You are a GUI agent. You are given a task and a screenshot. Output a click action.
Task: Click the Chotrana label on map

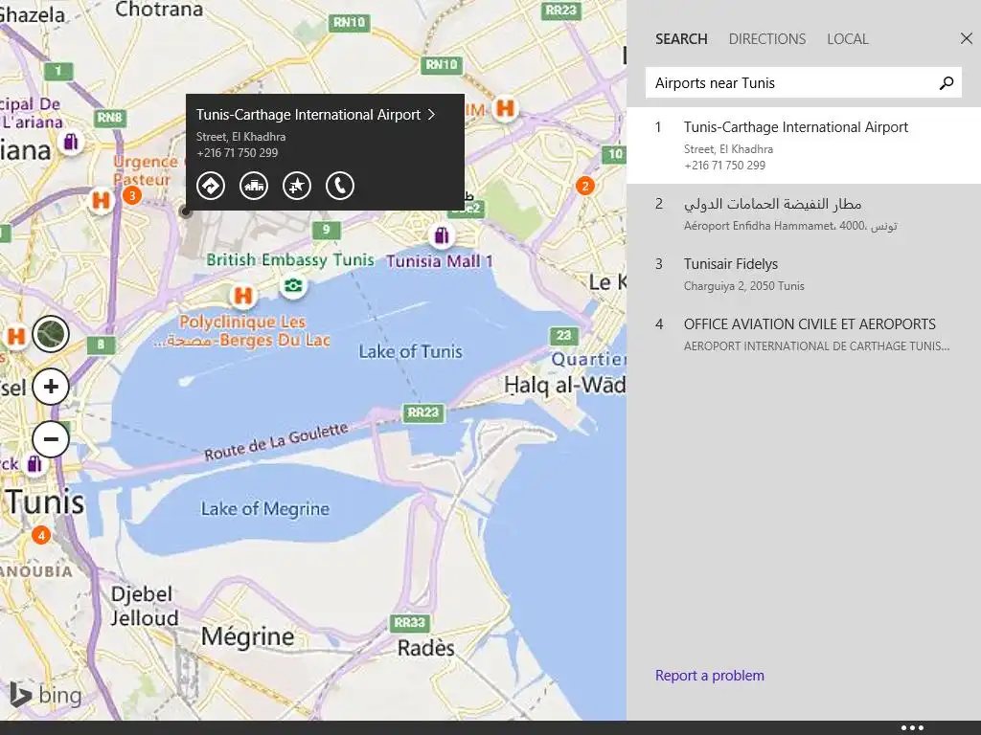click(159, 10)
